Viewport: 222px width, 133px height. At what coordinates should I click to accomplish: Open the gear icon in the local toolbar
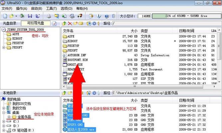[x=94, y=93]
